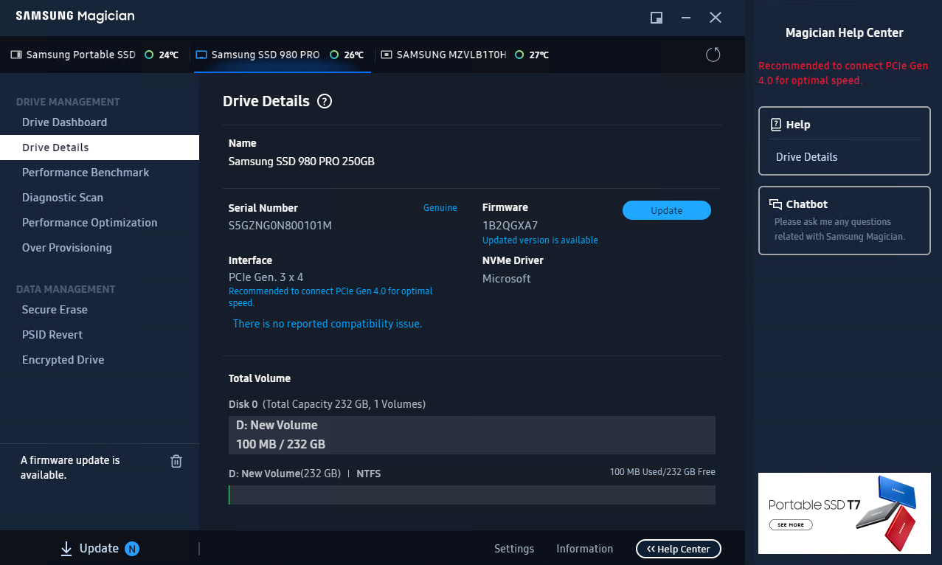Close the Samsung Magician window
The height and width of the screenshot is (565, 942).
pyautogui.click(x=716, y=18)
